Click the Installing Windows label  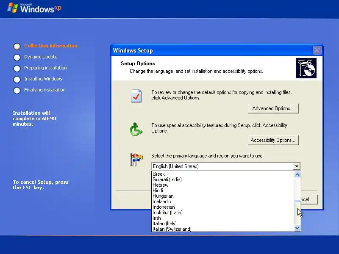(43, 79)
